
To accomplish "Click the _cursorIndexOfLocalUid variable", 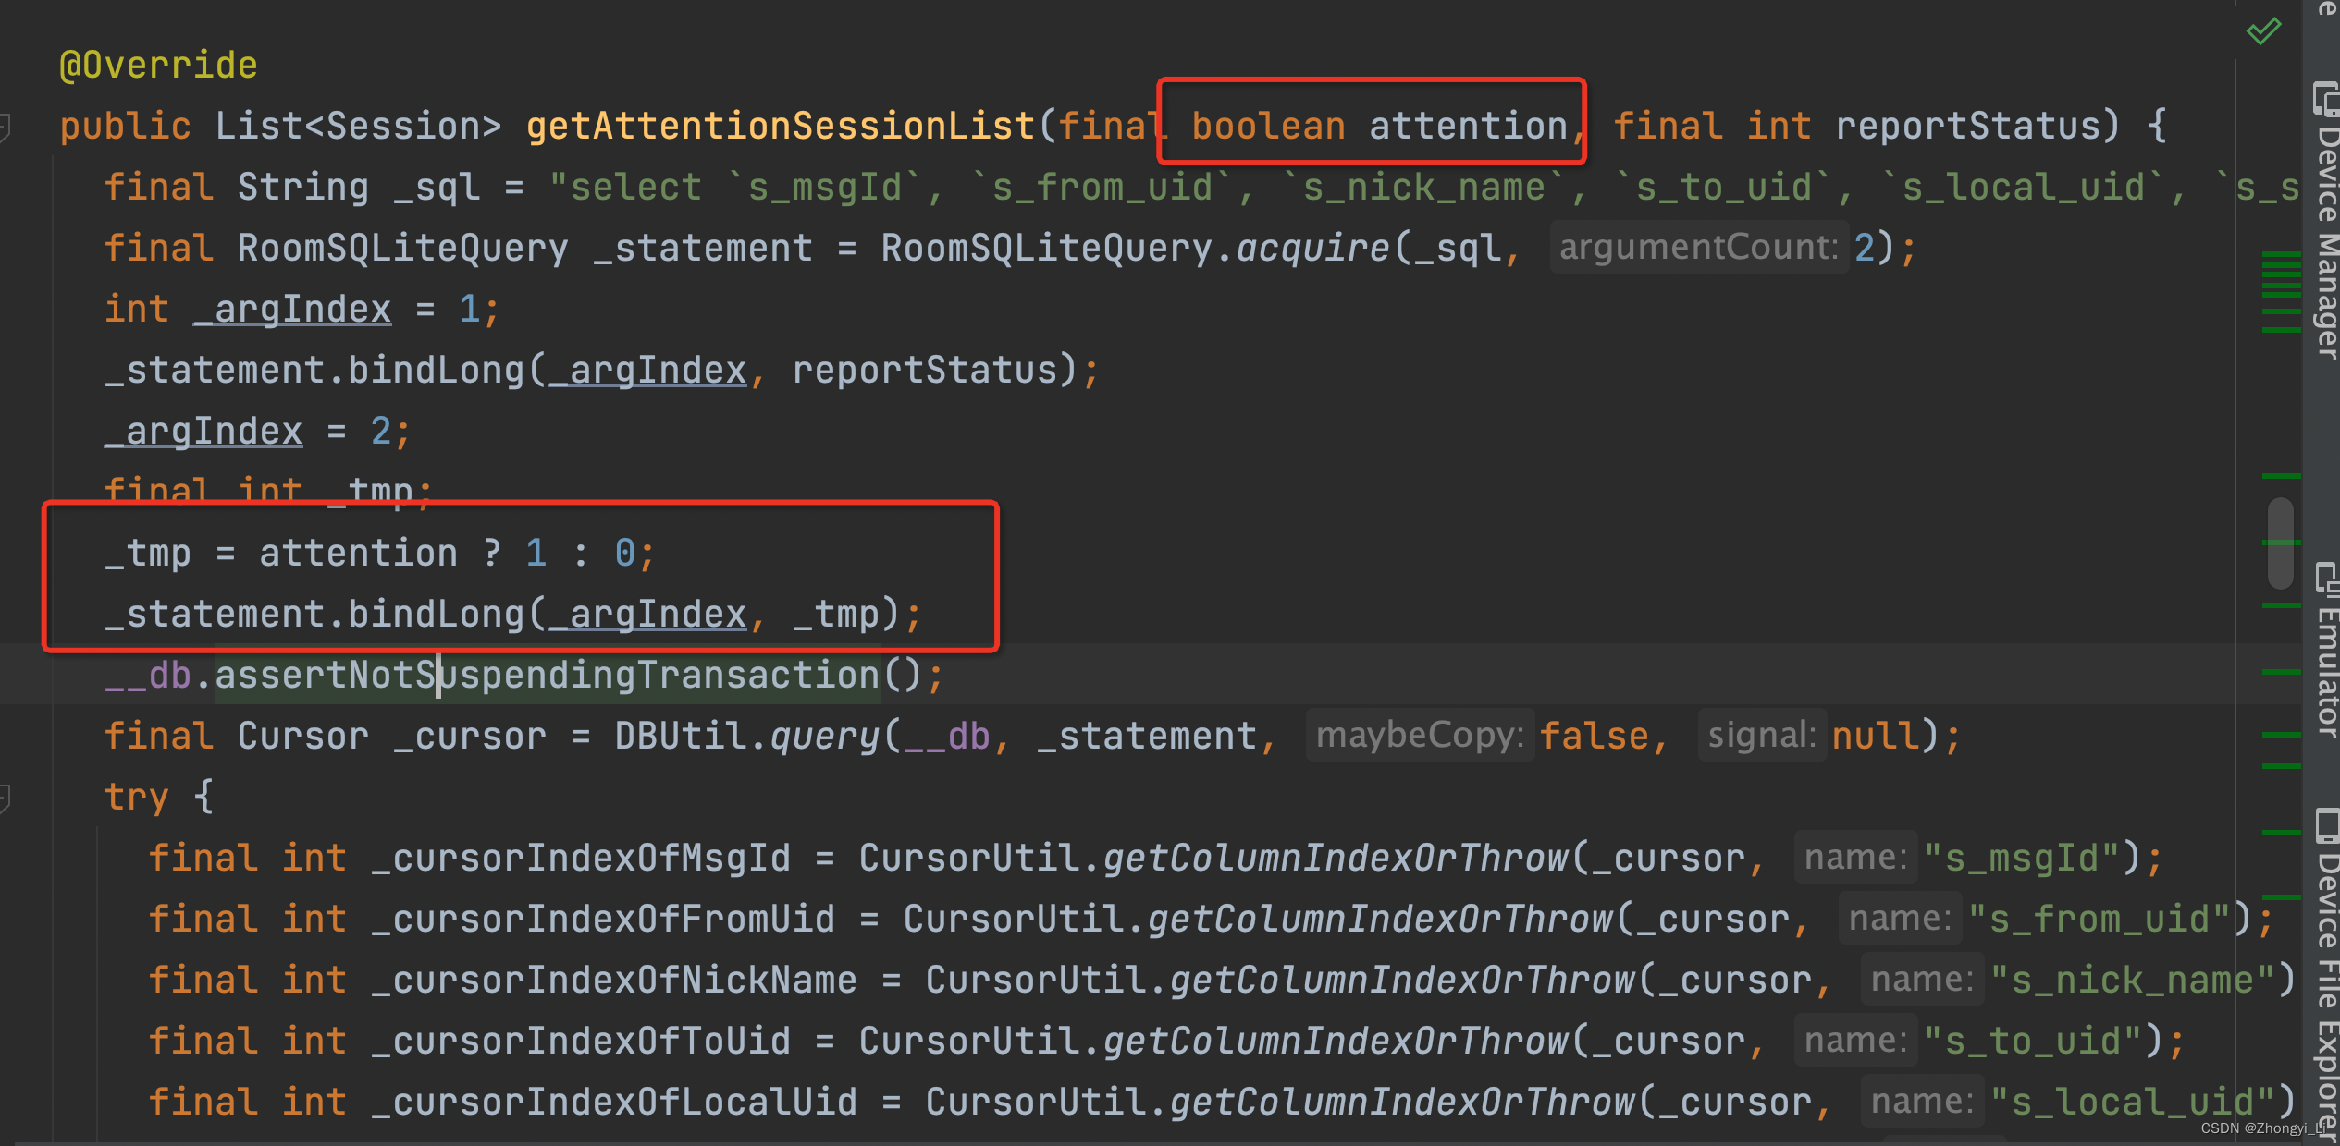I will click(x=614, y=1103).
